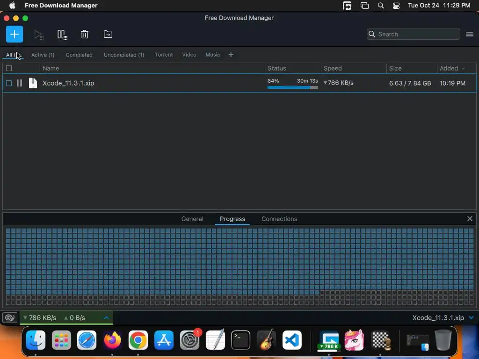Viewport: 479px width, 359px height.
Task: Switch to the Uncompleted (1) tab
Action: tap(123, 55)
